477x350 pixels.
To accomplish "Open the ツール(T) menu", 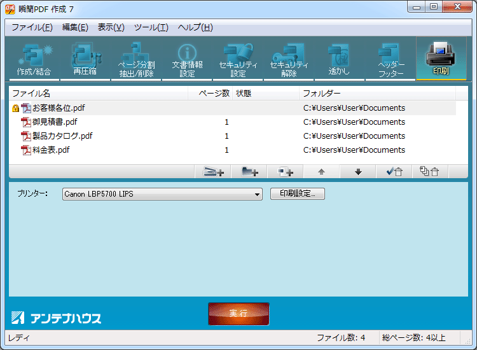I will (151, 27).
